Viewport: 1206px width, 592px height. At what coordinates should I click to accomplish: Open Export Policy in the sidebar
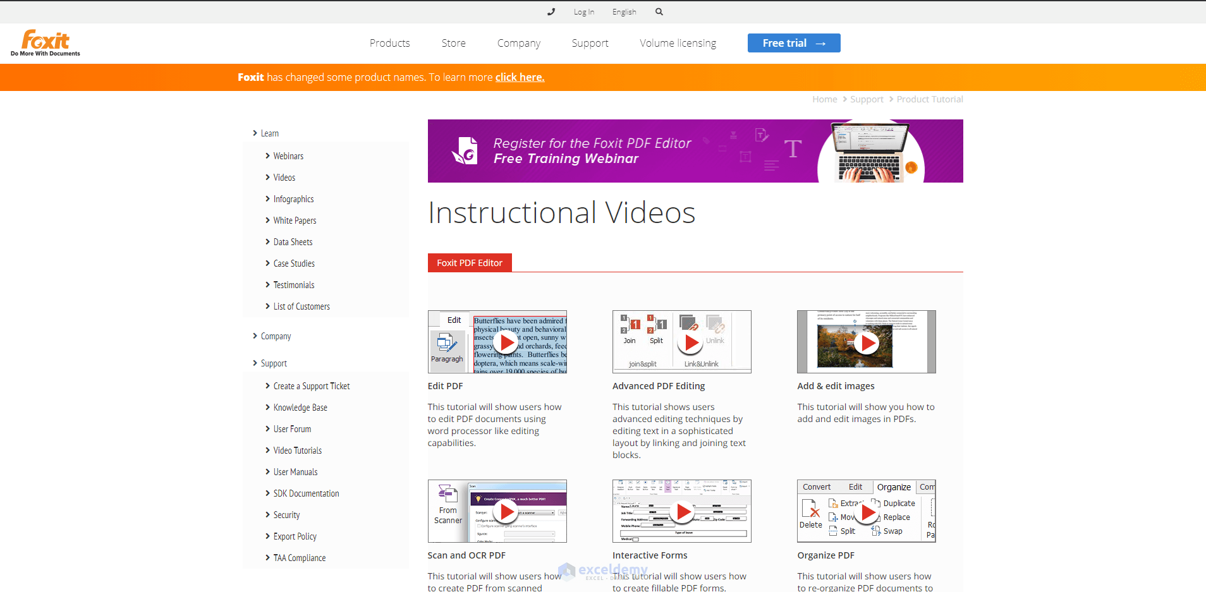click(x=295, y=536)
